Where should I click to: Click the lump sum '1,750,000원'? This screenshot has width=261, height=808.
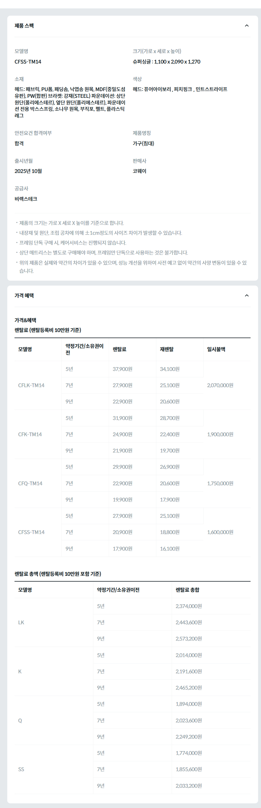[x=220, y=483]
